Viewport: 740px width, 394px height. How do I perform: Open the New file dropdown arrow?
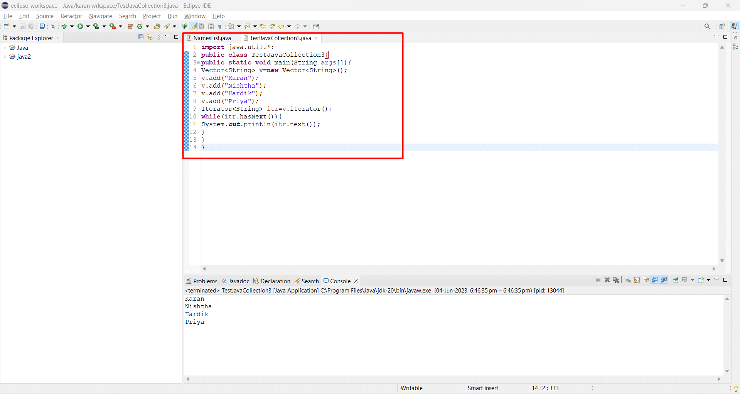pos(14,26)
